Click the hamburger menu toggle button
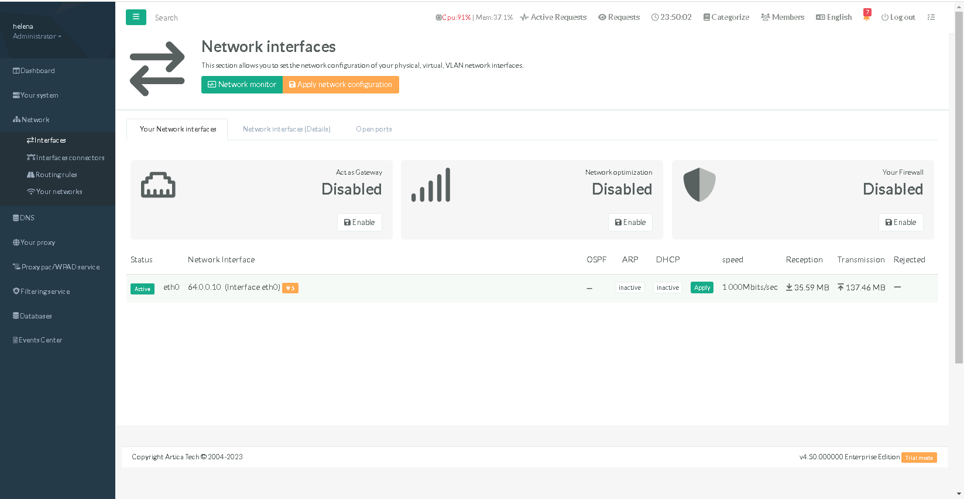The height and width of the screenshot is (499, 964). click(x=136, y=17)
